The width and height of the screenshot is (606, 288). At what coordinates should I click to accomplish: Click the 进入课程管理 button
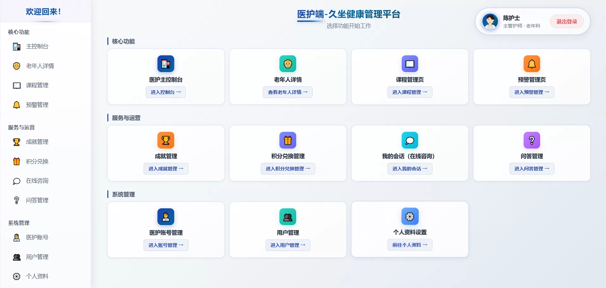[x=410, y=92]
